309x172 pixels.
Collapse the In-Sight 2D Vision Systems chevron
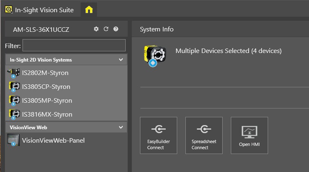click(121, 60)
